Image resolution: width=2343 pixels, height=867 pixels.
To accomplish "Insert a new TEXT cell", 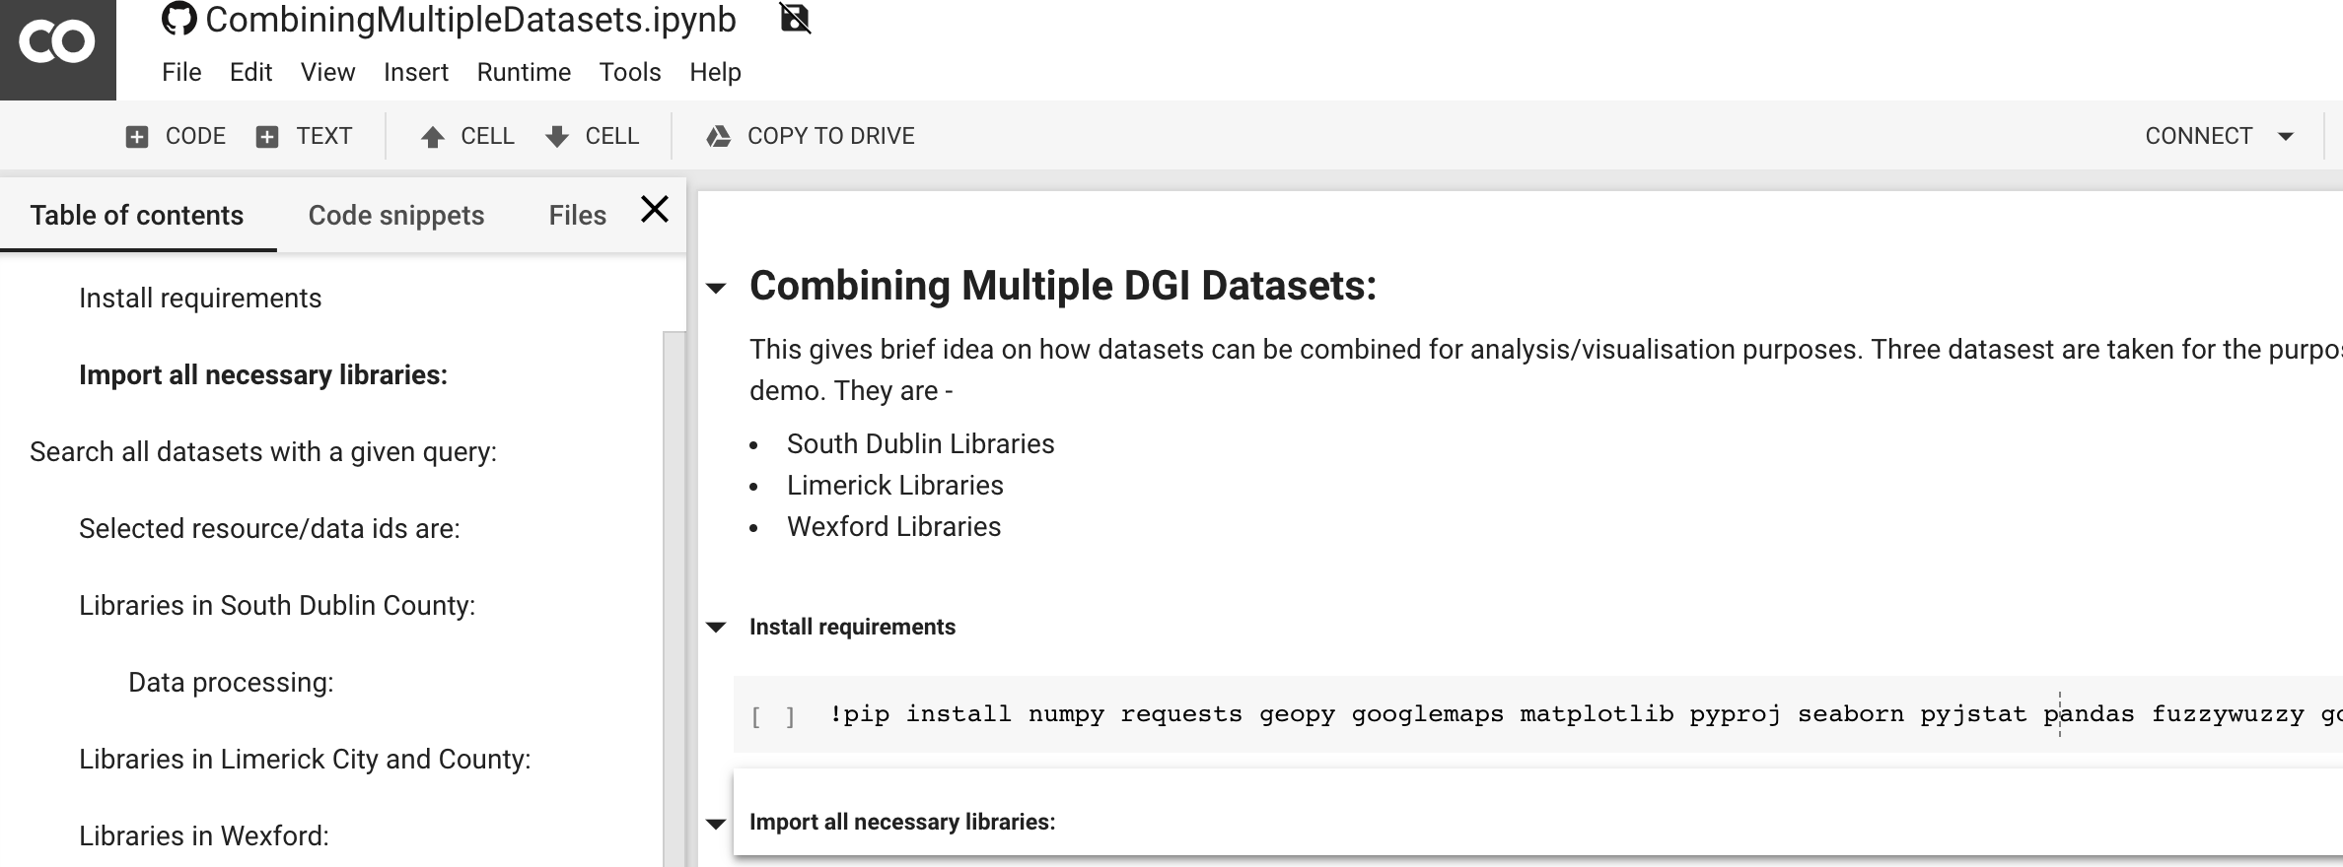I will click(x=304, y=136).
